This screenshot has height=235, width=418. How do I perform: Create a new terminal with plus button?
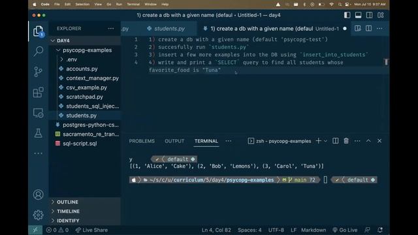pyautogui.click(x=318, y=141)
